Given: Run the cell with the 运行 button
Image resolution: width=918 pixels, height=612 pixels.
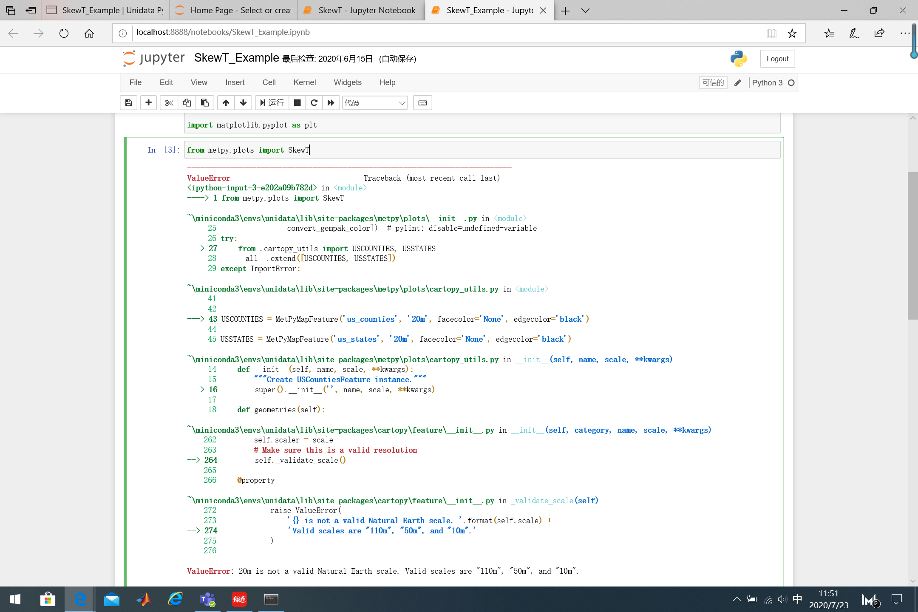Looking at the screenshot, I should coord(272,102).
